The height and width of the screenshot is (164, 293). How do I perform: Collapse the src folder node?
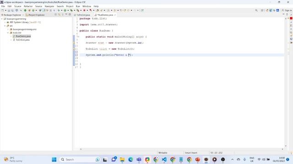5,26
